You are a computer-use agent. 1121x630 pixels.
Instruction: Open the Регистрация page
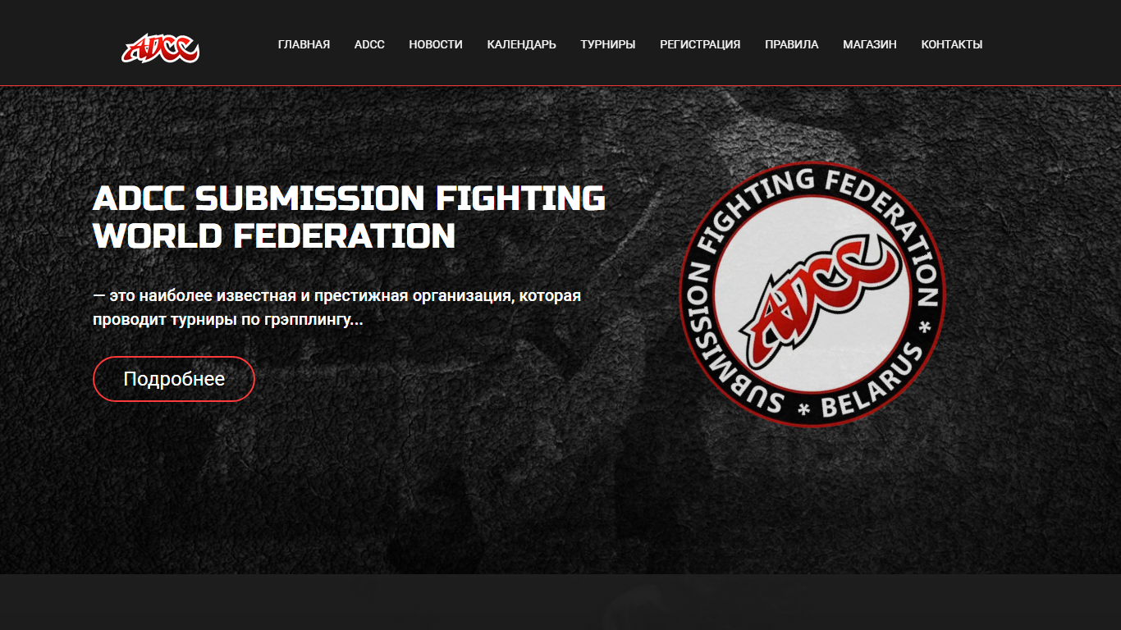[x=700, y=44]
